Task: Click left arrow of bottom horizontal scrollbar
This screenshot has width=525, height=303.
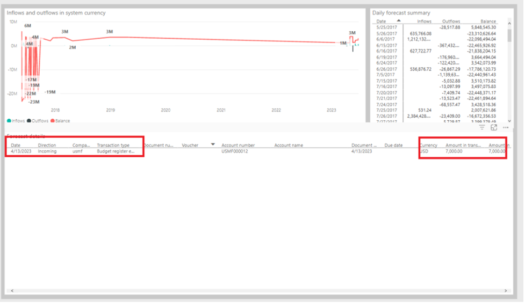Action: 12,291
